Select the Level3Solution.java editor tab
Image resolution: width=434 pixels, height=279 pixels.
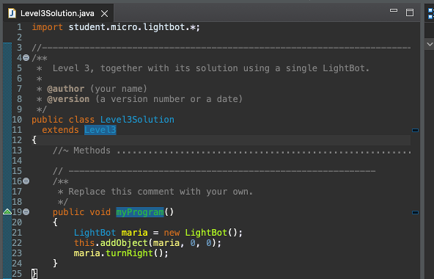coord(57,13)
